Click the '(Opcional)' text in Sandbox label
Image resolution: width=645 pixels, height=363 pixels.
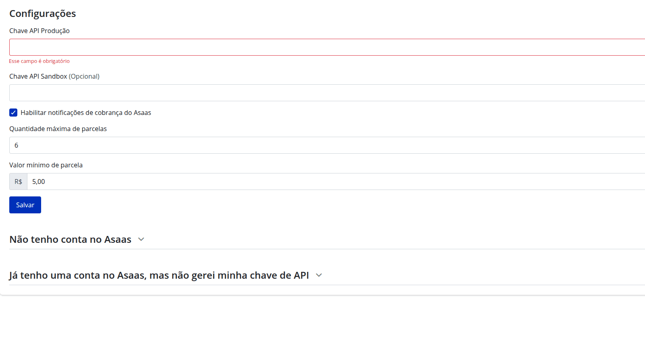point(84,77)
